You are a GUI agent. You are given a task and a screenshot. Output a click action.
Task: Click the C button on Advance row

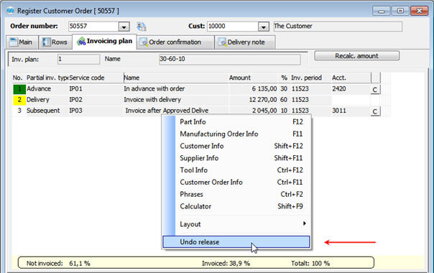tap(375, 89)
